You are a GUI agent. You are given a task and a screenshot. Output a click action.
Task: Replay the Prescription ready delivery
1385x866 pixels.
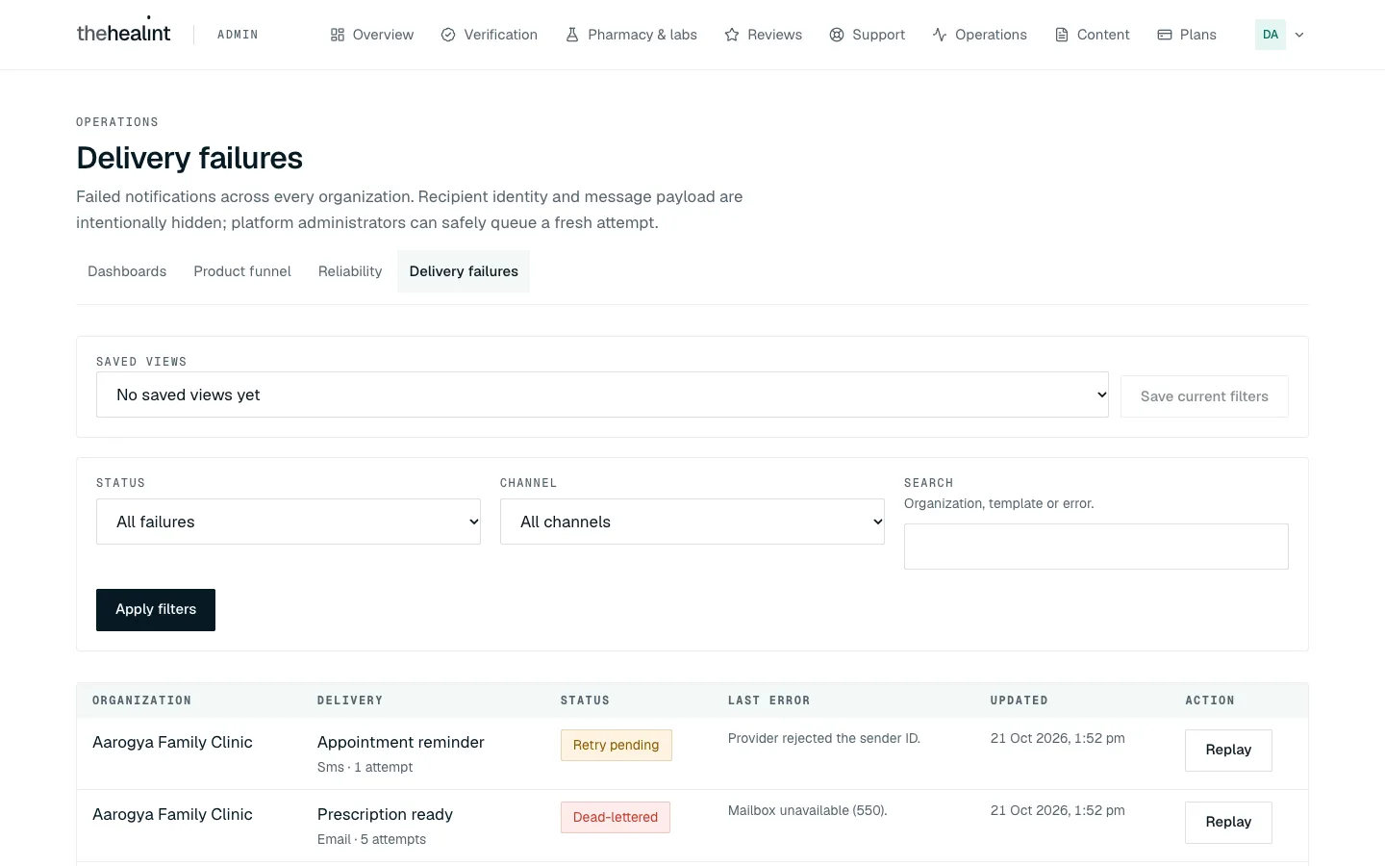tap(1228, 823)
